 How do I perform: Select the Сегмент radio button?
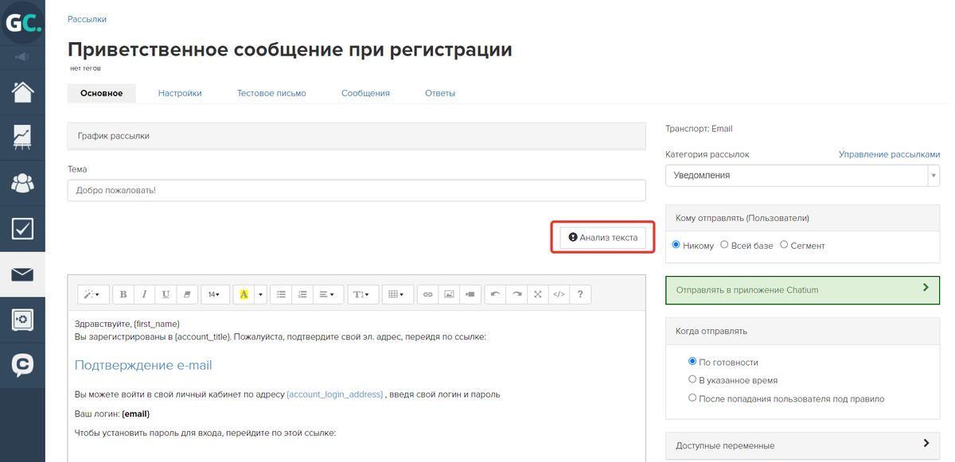click(784, 245)
